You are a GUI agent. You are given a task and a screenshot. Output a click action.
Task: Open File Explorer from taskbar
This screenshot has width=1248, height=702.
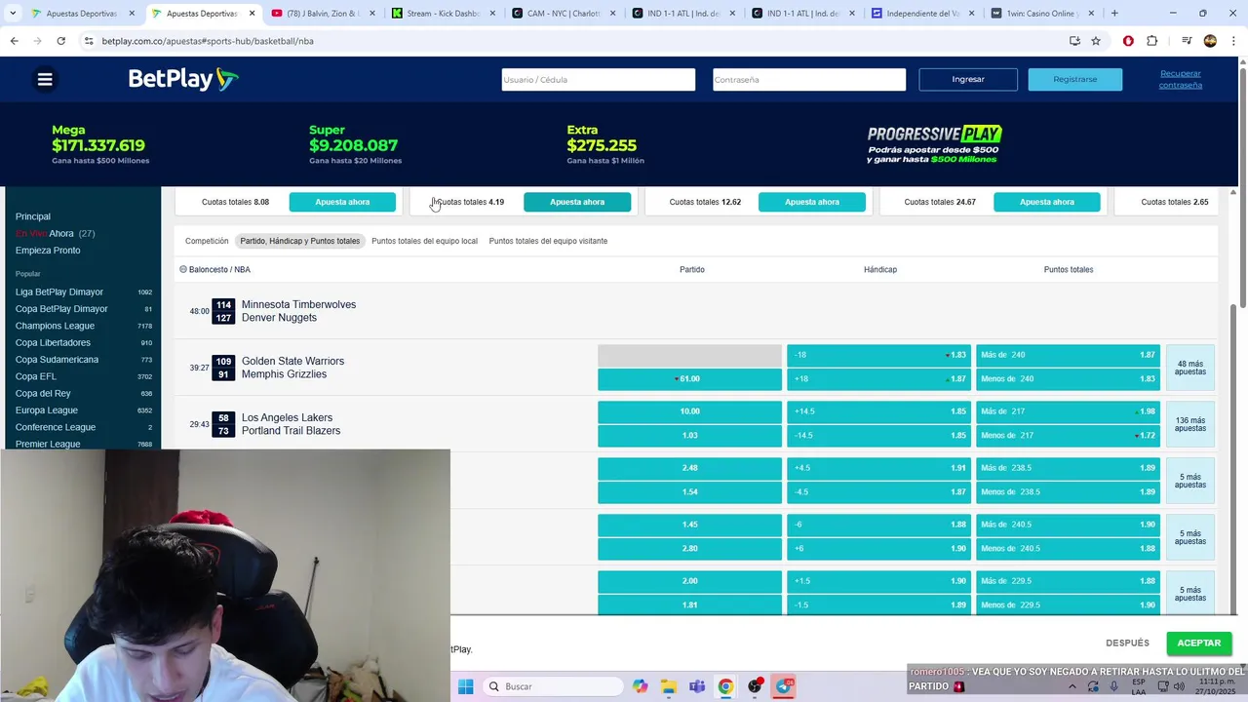(x=669, y=686)
